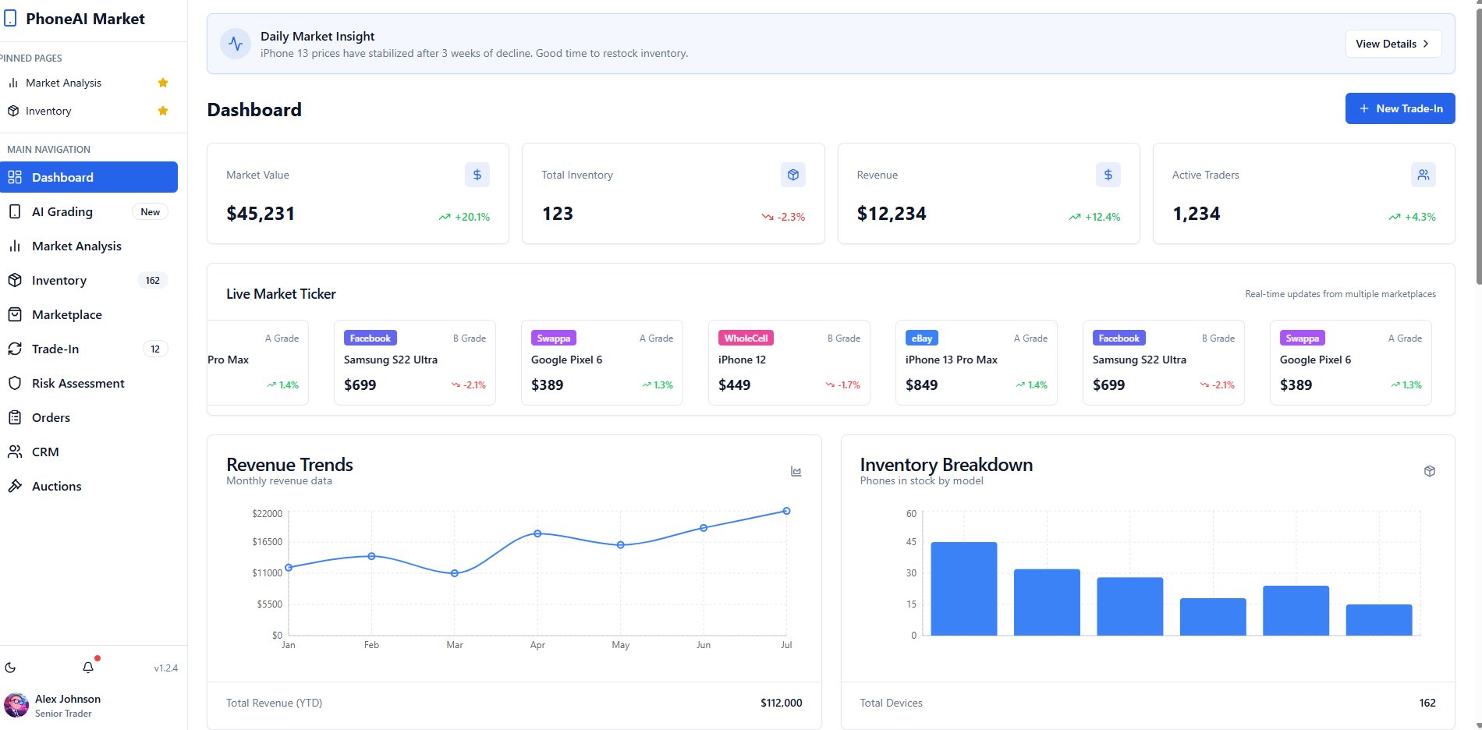Click the AI Grading phone icon
This screenshot has height=730, width=1482.
coord(14,211)
